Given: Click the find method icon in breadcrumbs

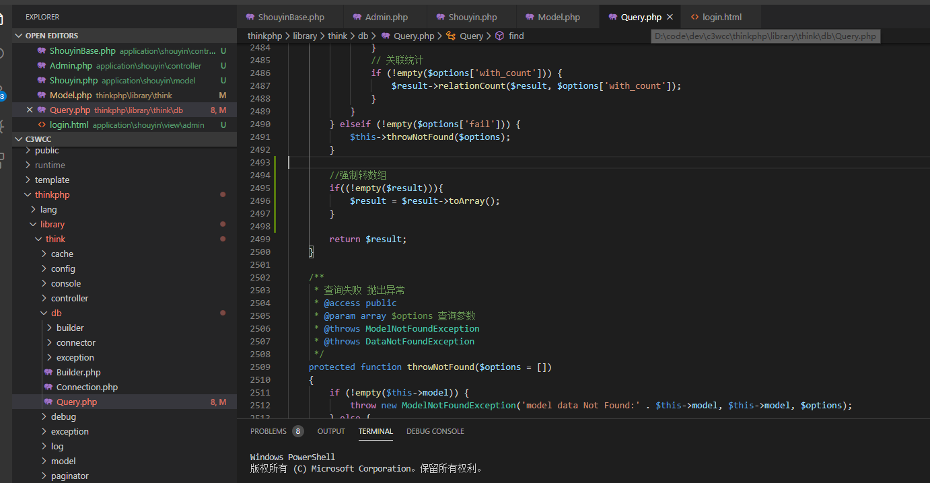Looking at the screenshot, I should 499,36.
